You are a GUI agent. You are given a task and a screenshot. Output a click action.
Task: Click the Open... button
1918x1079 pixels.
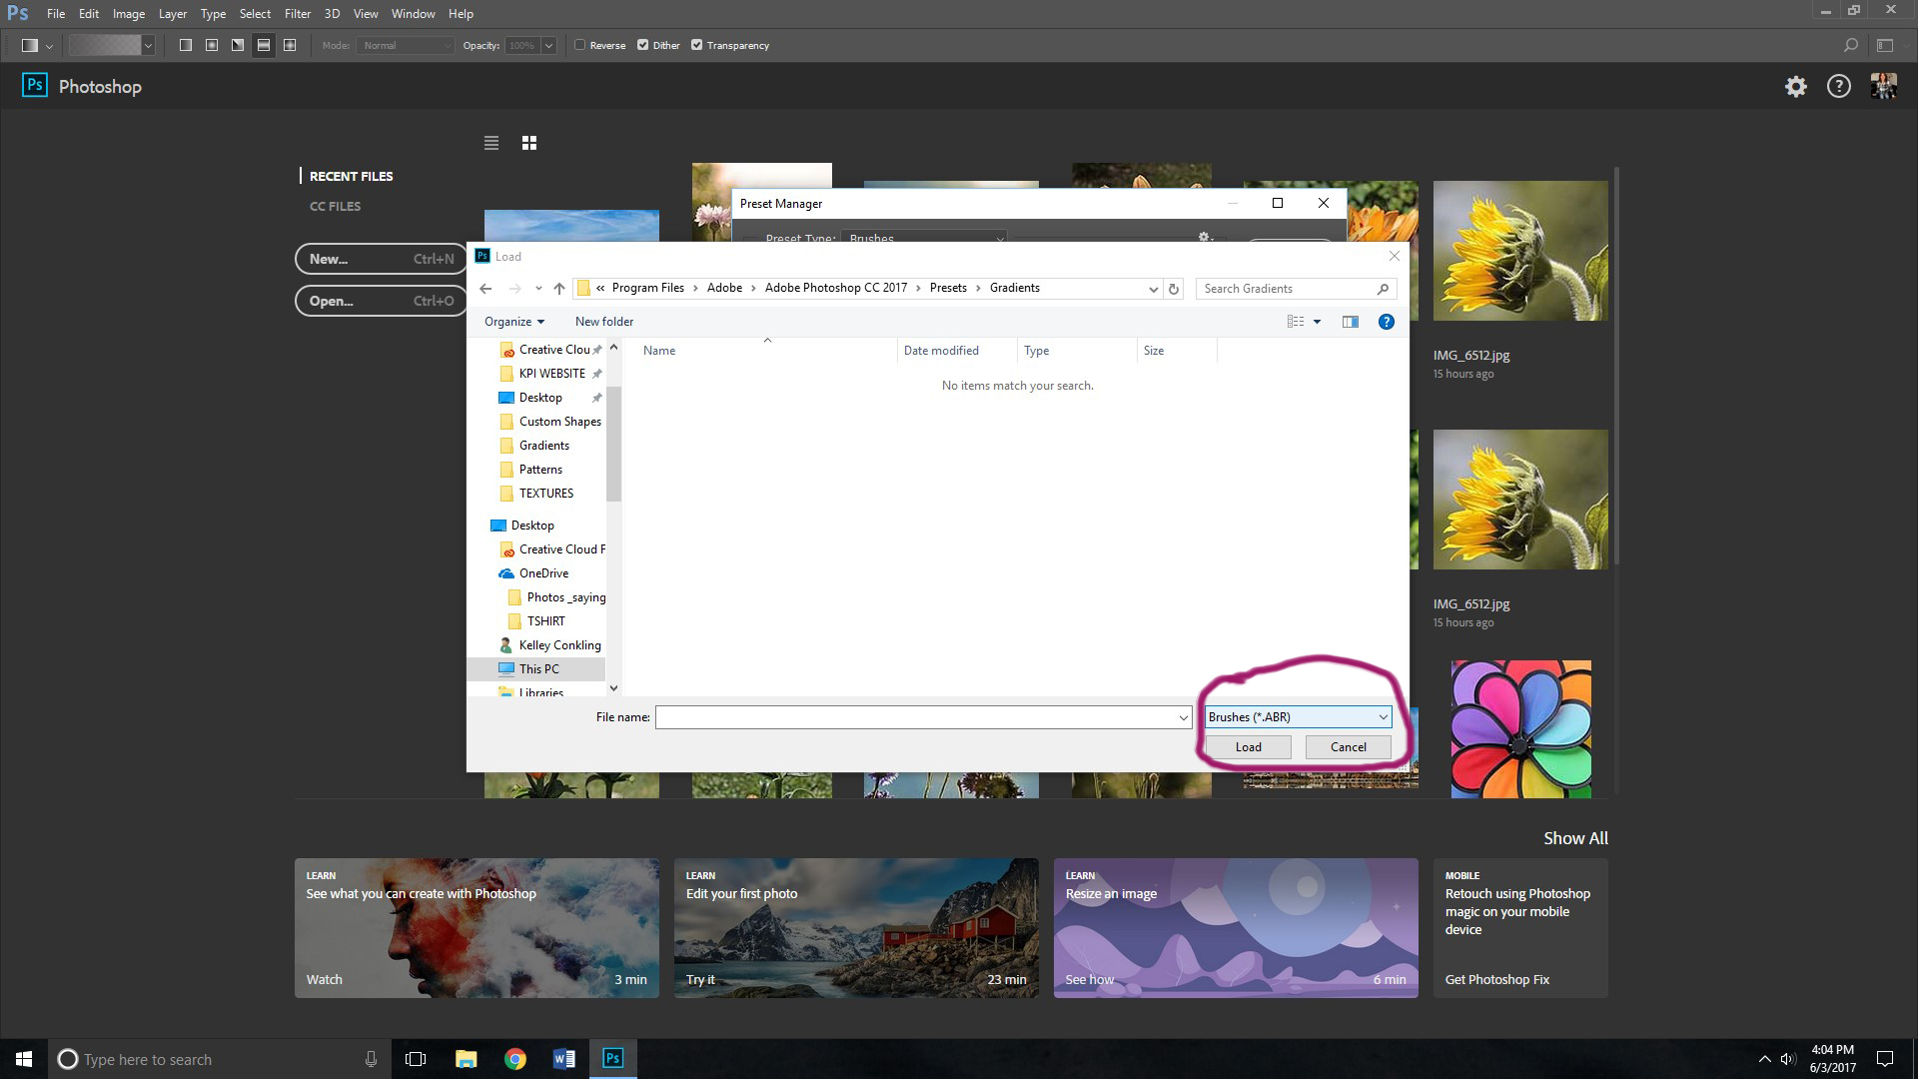click(x=382, y=301)
